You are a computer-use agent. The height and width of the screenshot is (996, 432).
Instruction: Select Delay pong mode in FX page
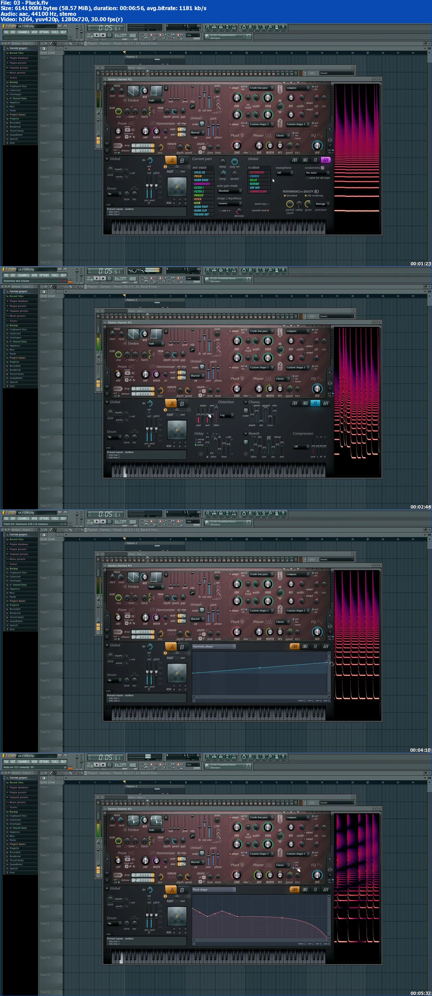tap(196, 445)
